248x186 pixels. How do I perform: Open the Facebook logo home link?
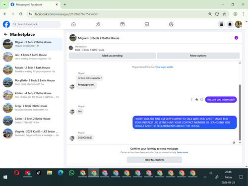click(6, 24)
